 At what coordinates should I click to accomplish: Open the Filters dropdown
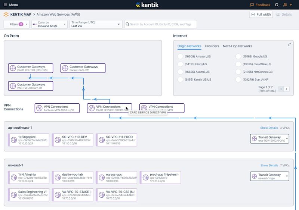tap(16, 24)
